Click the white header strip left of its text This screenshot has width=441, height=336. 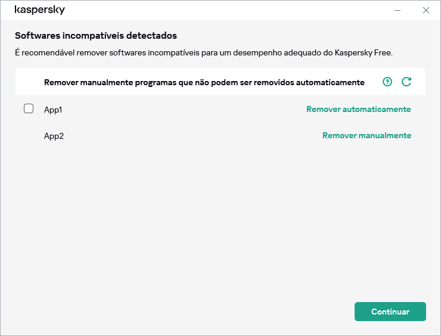(x=29, y=82)
